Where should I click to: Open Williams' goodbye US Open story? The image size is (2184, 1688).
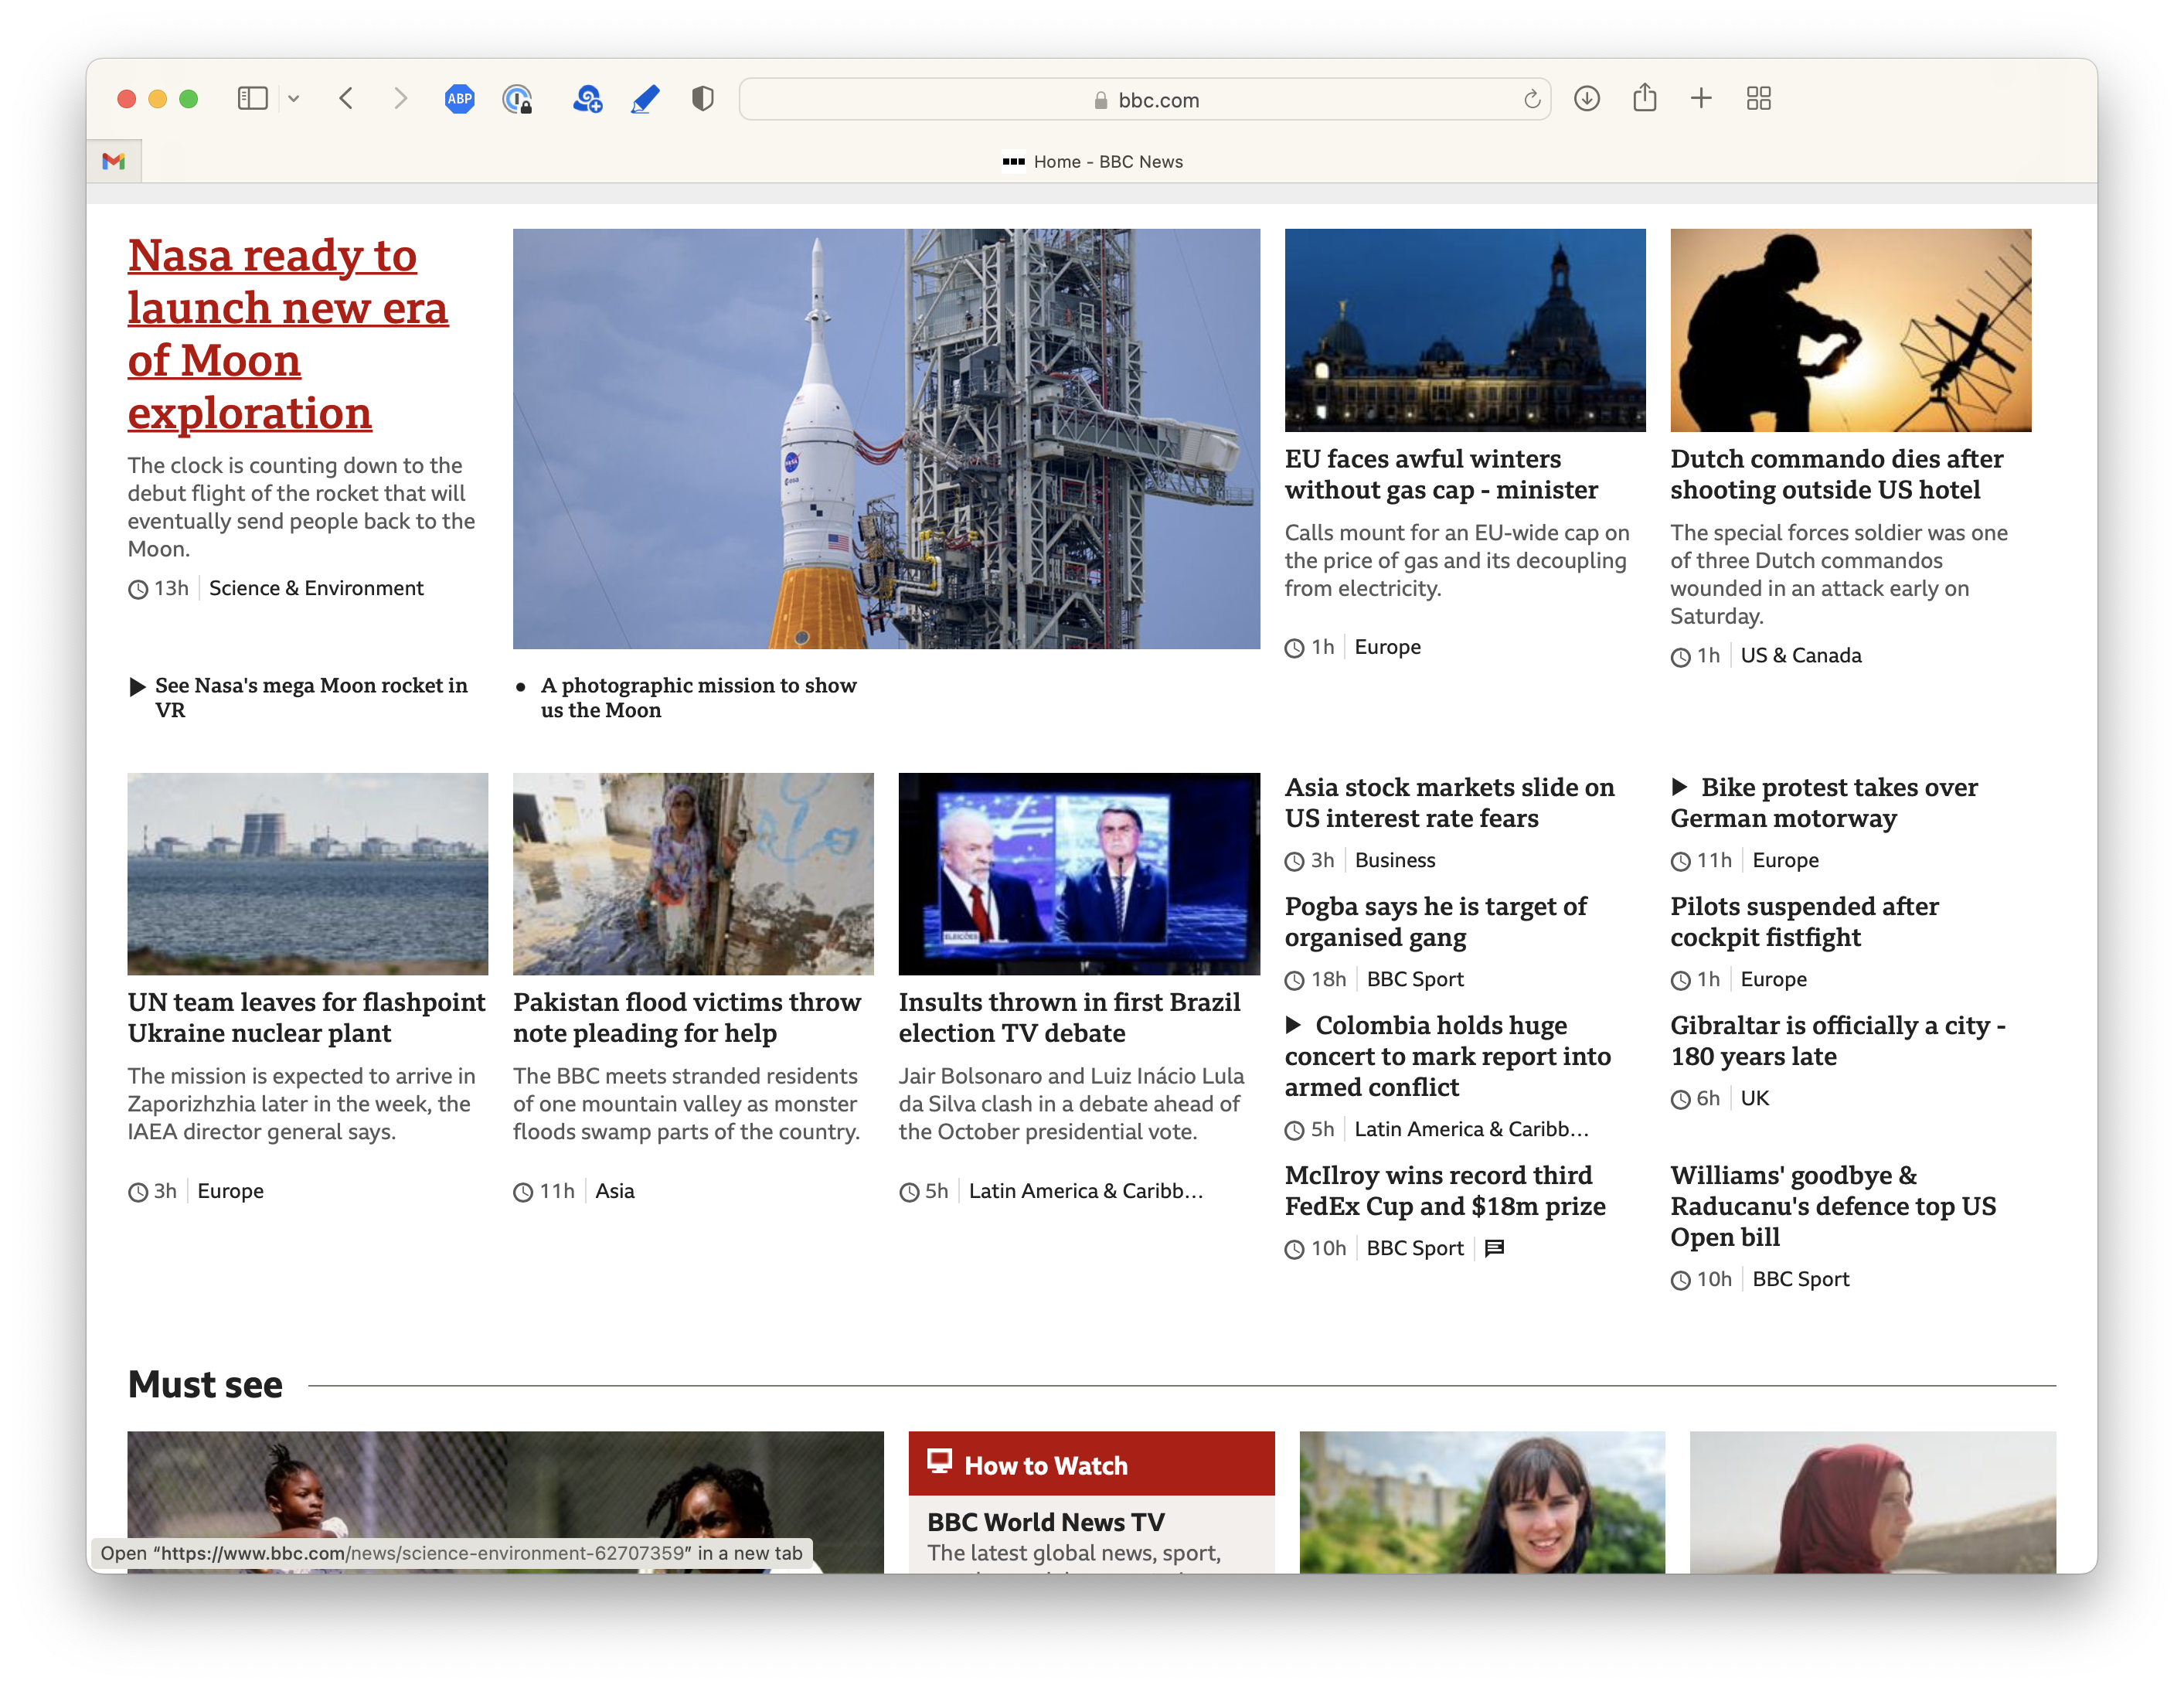1833,1206
